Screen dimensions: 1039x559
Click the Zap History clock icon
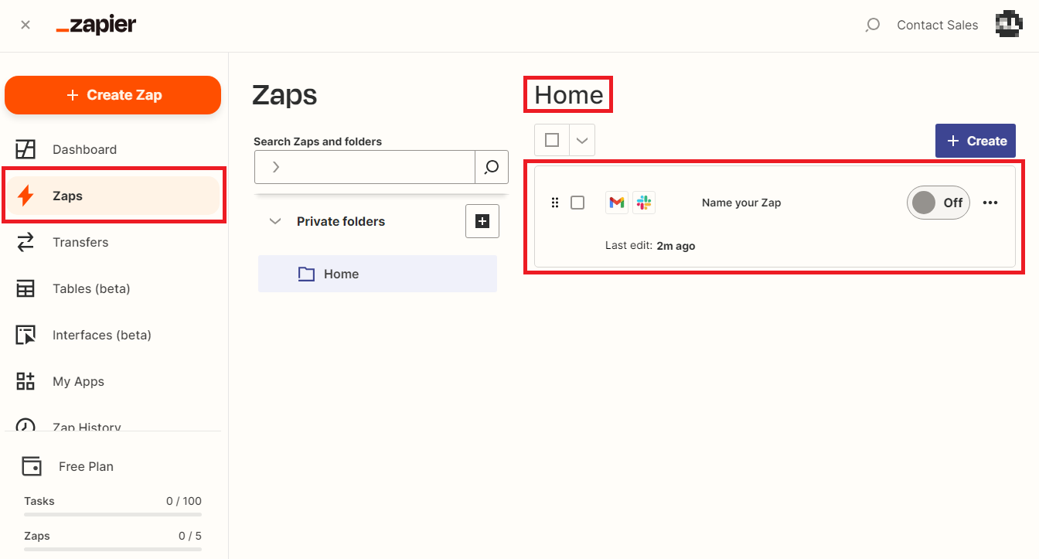click(x=26, y=425)
